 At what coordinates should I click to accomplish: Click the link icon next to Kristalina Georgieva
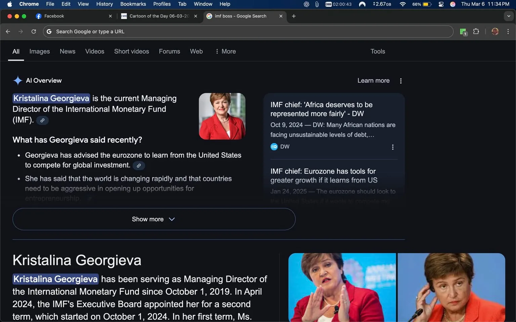pos(42,120)
